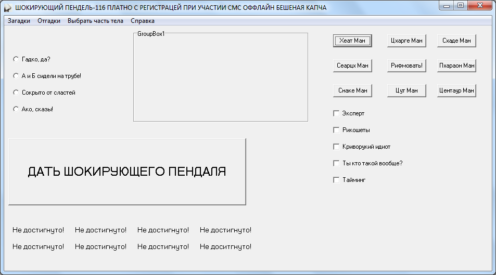
Task: Click inside the empty GroupBox1 panel
Action: point(220,78)
